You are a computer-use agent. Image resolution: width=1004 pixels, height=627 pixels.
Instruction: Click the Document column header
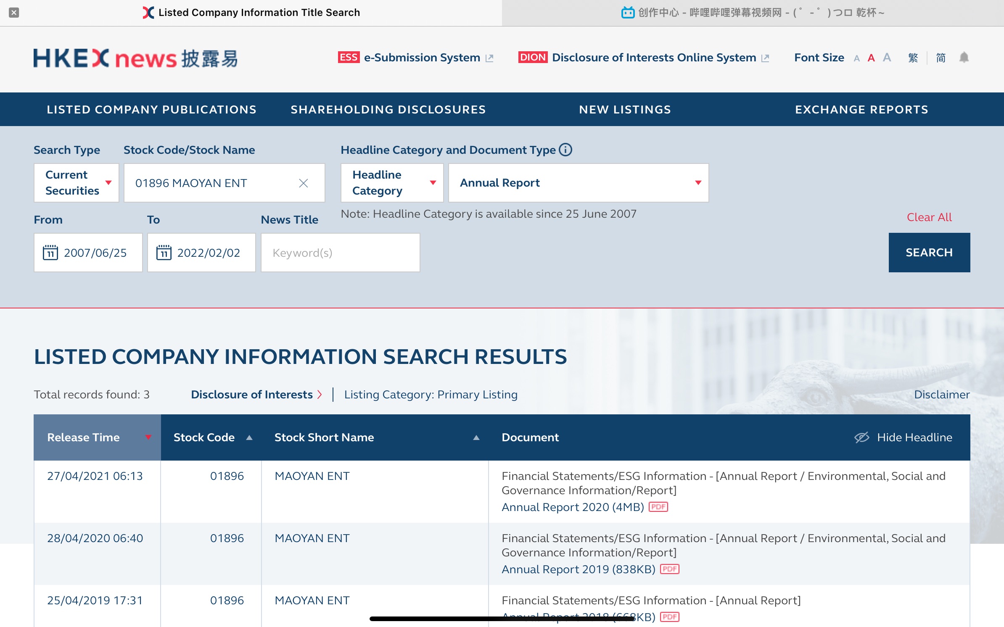pyautogui.click(x=530, y=437)
